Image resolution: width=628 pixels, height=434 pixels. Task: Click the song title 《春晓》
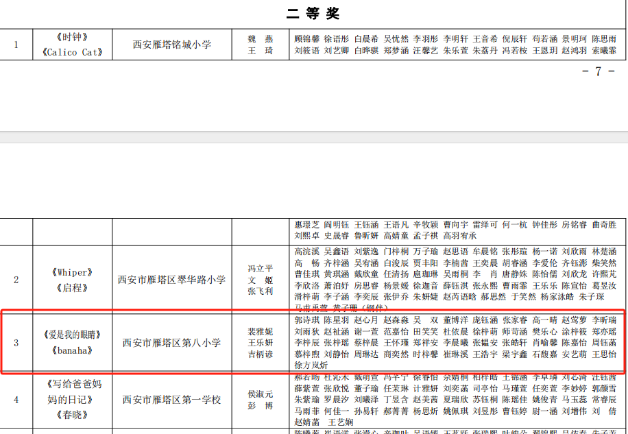(72, 415)
